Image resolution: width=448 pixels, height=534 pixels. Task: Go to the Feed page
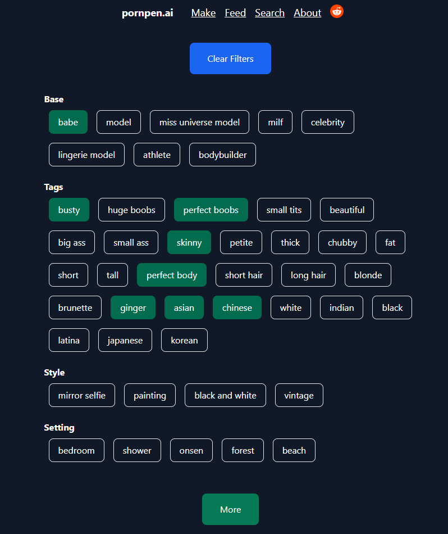pos(235,13)
